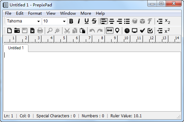The height and width of the screenshot is (122, 184).
Task: Click 'Ln: 1' in status bar
Action: click(x=8, y=116)
